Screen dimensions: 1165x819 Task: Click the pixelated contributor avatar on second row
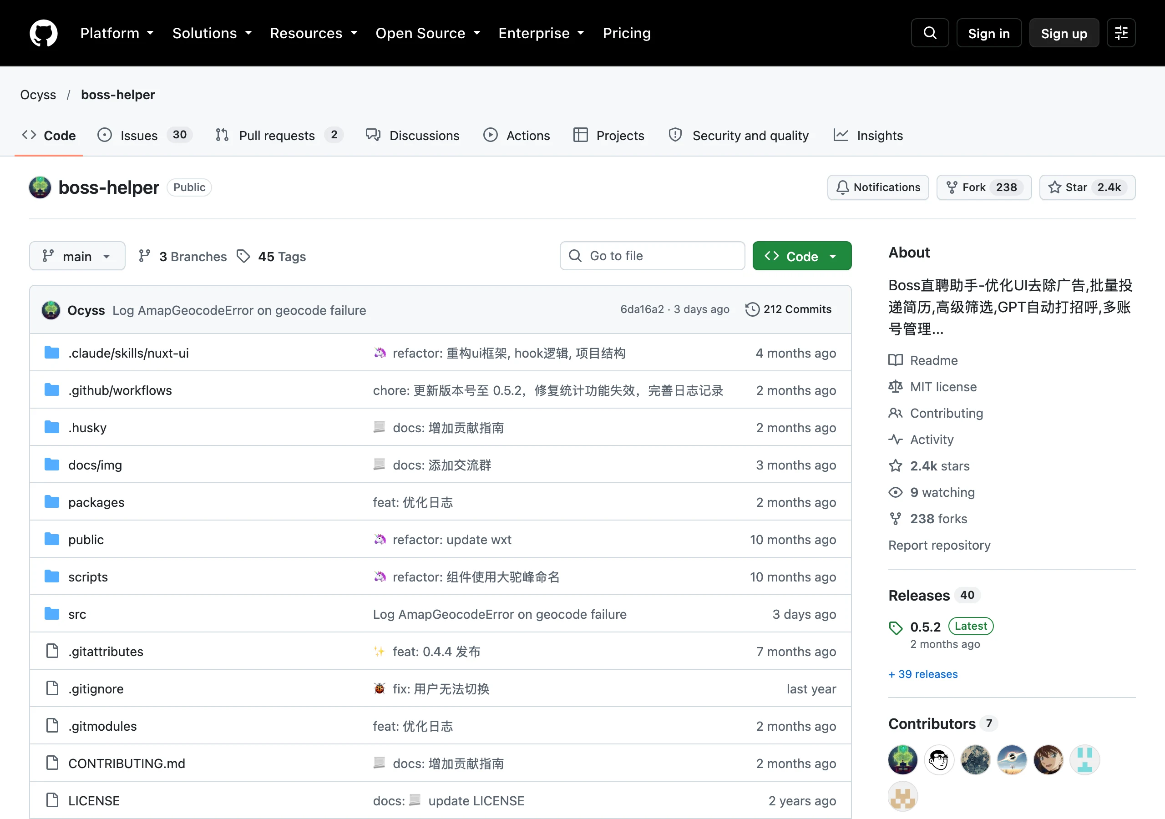pos(903,796)
